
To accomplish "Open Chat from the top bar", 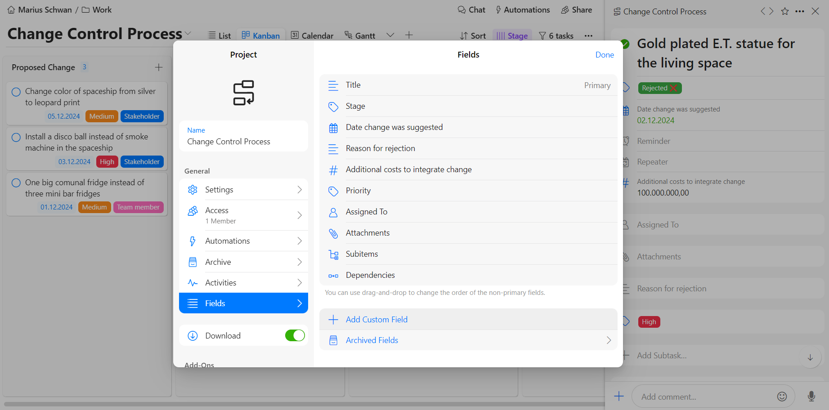I will click(x=471, y=10).
